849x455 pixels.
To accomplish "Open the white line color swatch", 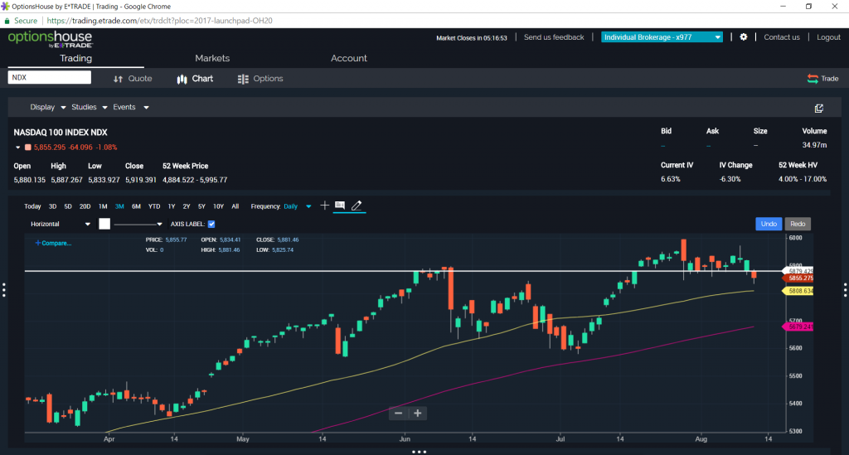I will (104, 224).
